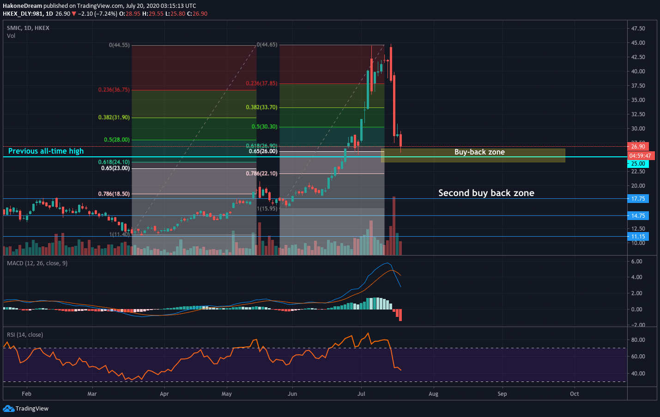Click the 'Buy-back zone' label
Screen dimensions: 660x417
tap(479, 152)
